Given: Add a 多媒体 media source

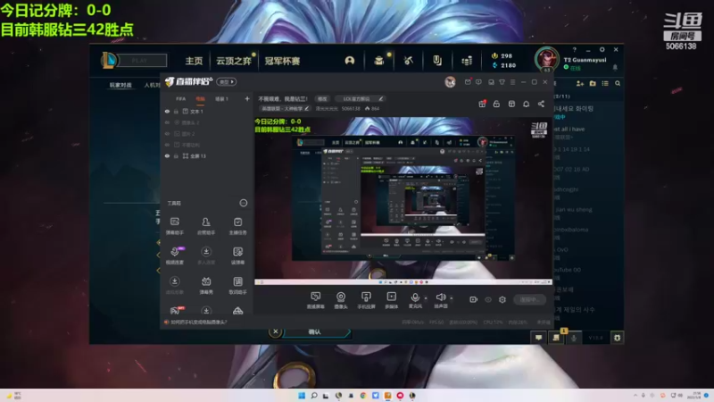Looking at the screenshot, I should point(392,300).
